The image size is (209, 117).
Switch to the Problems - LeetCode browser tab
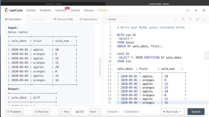pos(53,4)
